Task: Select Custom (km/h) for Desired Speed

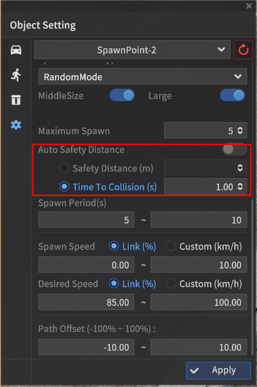Action: pos(171,283)
